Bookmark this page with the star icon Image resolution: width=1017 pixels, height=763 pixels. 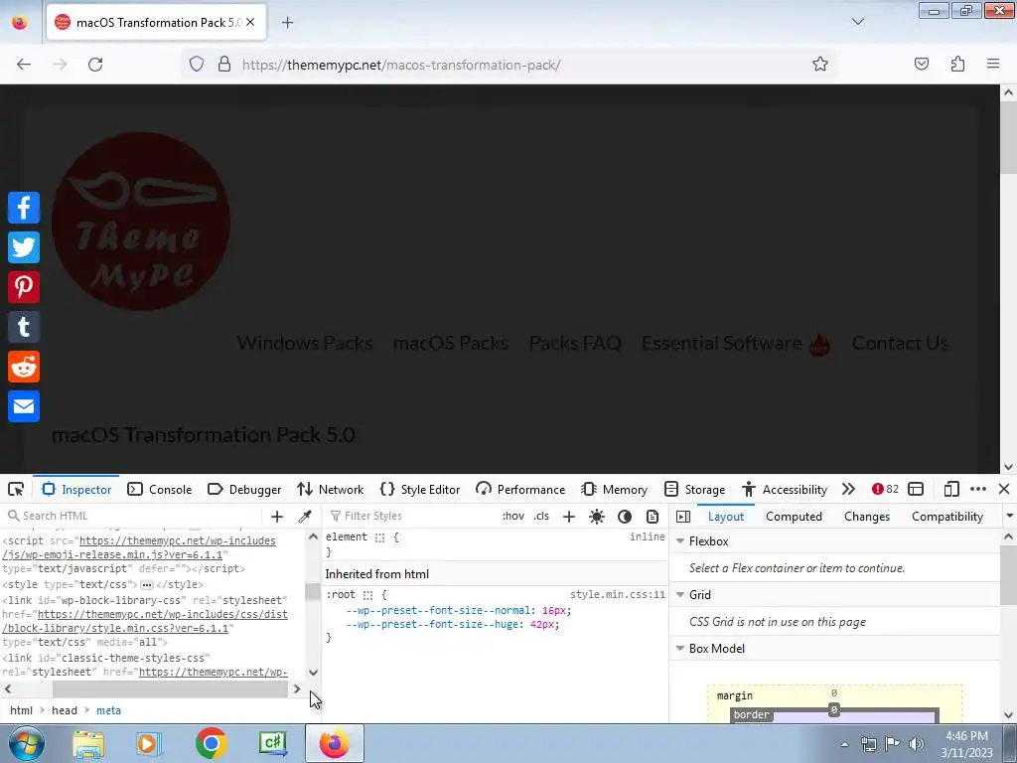pos(819,65)
